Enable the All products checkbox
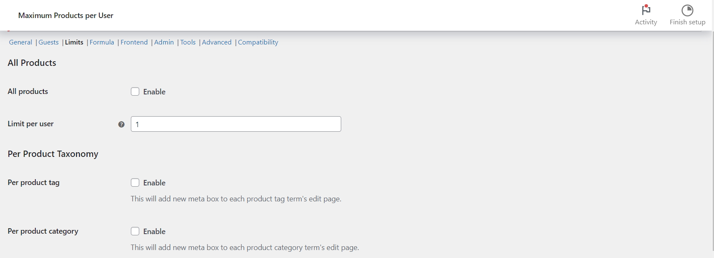The height and width of the screenshot is (258, 714). click(135, 91)
